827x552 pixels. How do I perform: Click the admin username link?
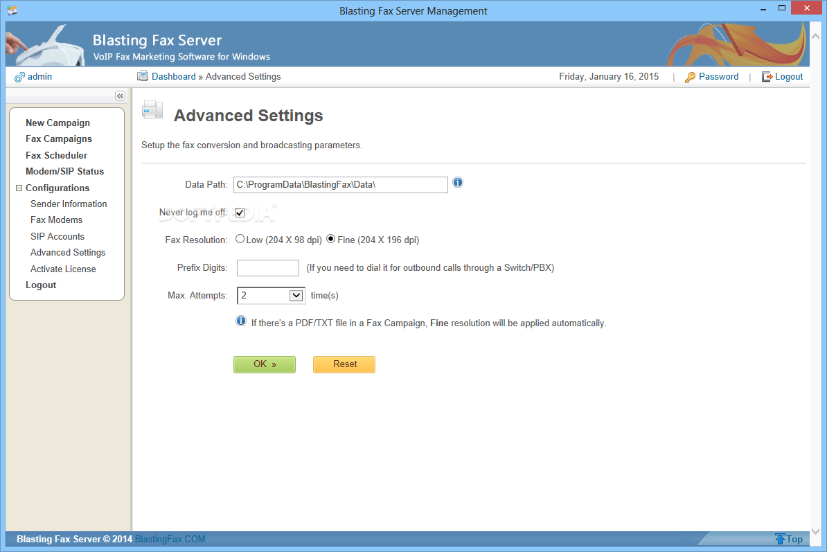pos(39,76)
